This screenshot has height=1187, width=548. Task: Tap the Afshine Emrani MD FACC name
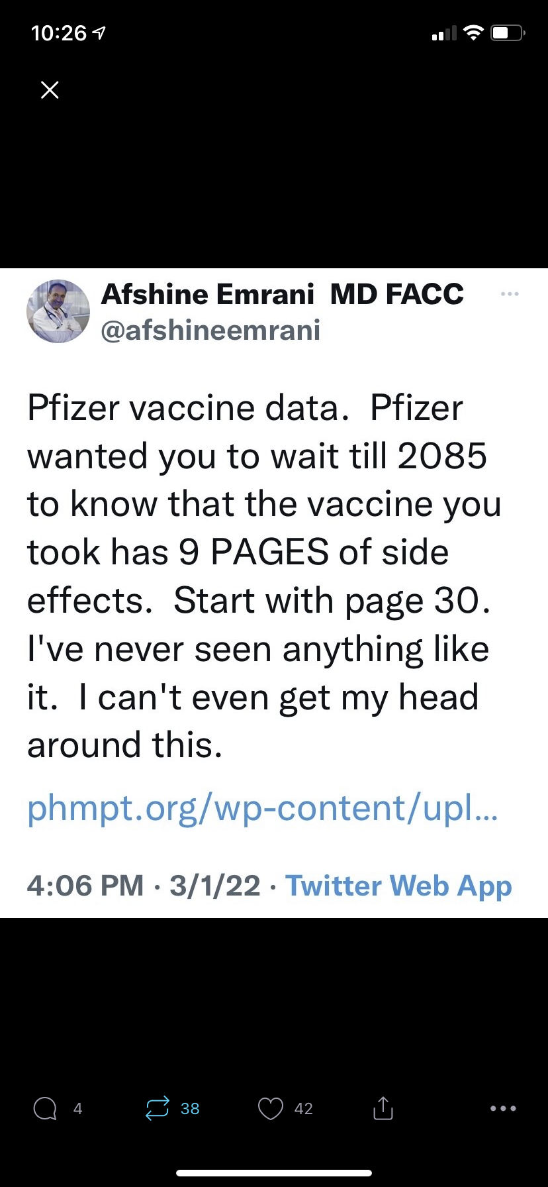pyautogui.click(x=282, y=294)
